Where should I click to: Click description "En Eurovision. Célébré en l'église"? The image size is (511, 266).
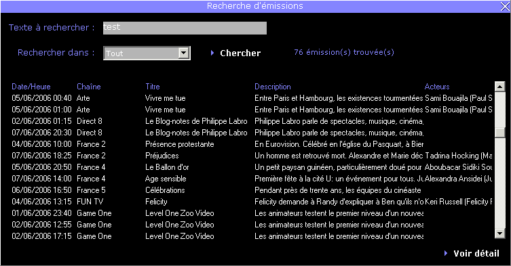[339, 144]
